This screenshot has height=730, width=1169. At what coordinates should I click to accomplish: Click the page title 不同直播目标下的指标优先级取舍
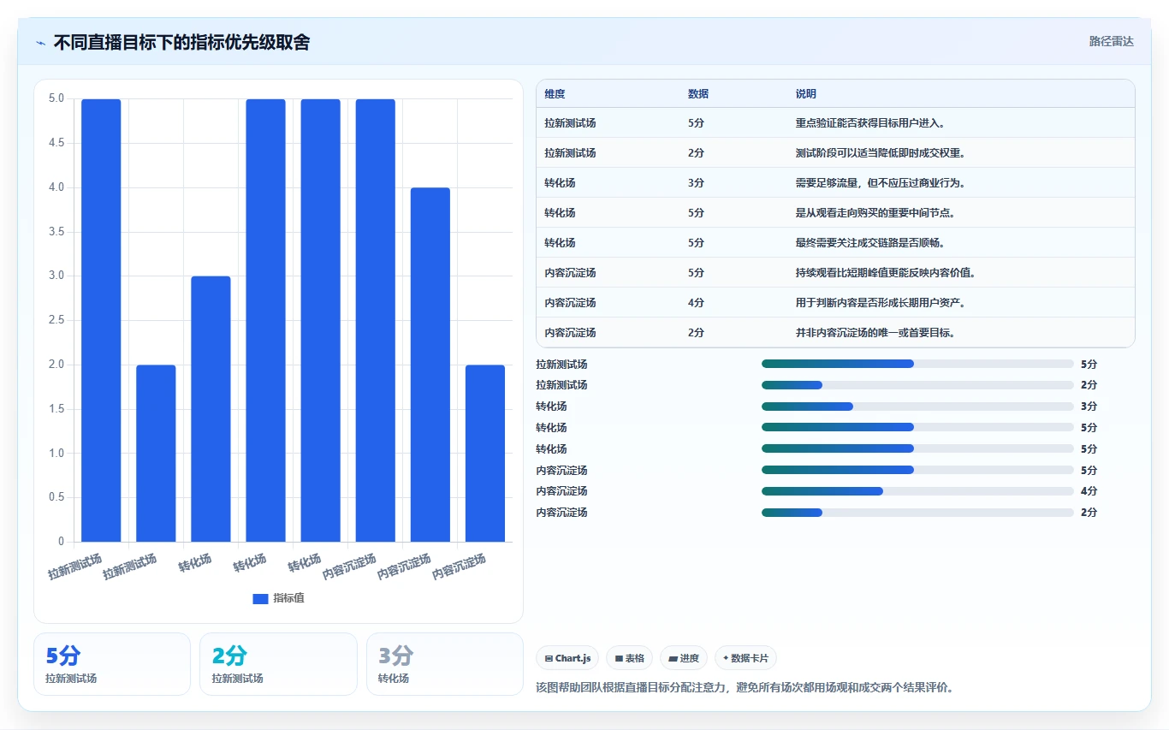pyautogui.click(x=181, y=42)
